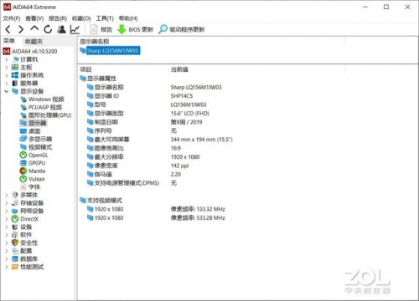Select 1920 x 1080 row with 533.28 MHz
The image size is (419, 301).
(156, 217)
